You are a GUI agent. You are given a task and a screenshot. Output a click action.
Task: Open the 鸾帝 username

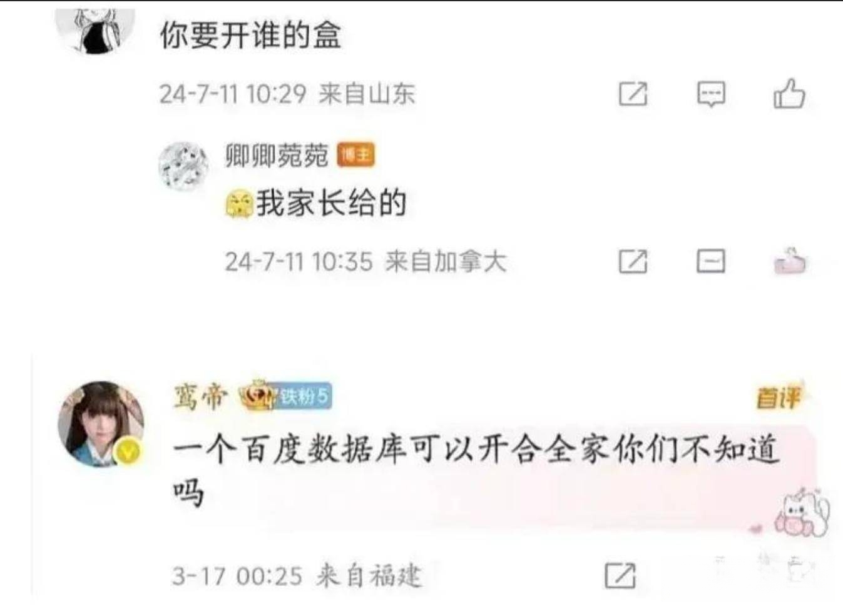199,396
